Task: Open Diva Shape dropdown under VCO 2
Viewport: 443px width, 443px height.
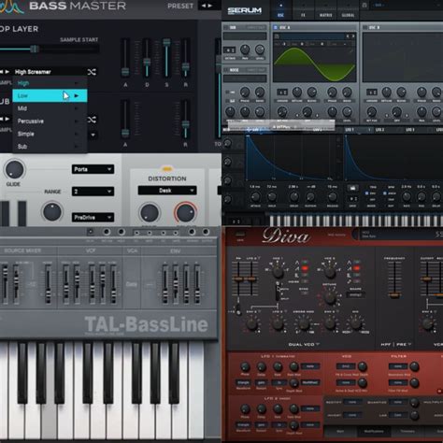Action: coord(355,294)
